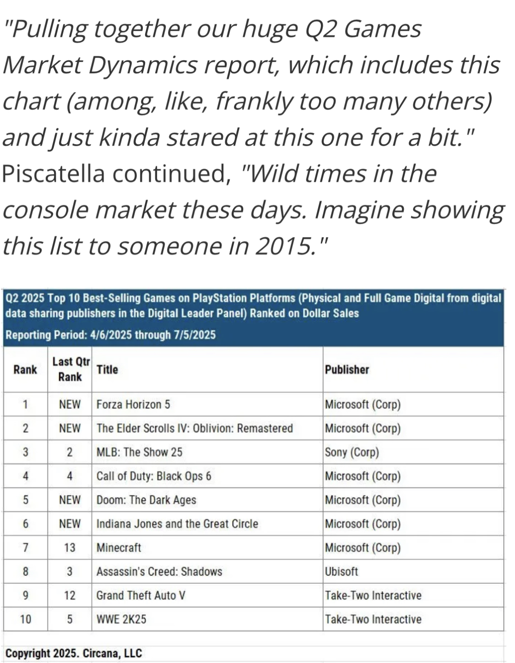Click the quote mentioning Q2 Games Market Dynamics

click(x=251, y=82)
